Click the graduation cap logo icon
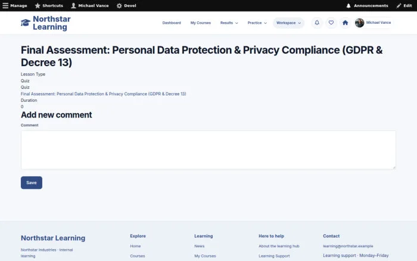 [26, 23]
